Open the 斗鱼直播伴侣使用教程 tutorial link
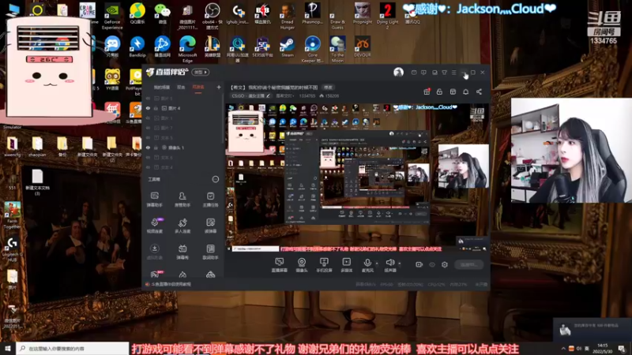 point(171,284)
